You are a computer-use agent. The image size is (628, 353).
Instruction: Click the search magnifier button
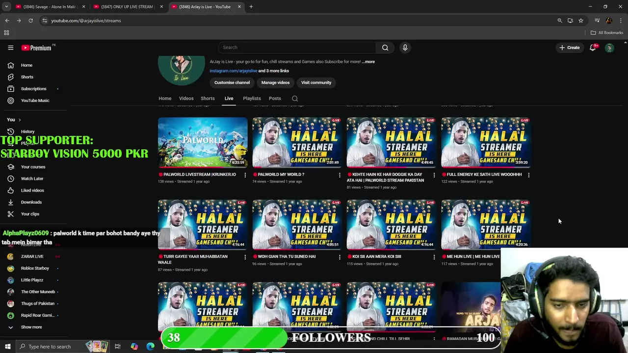385,48
